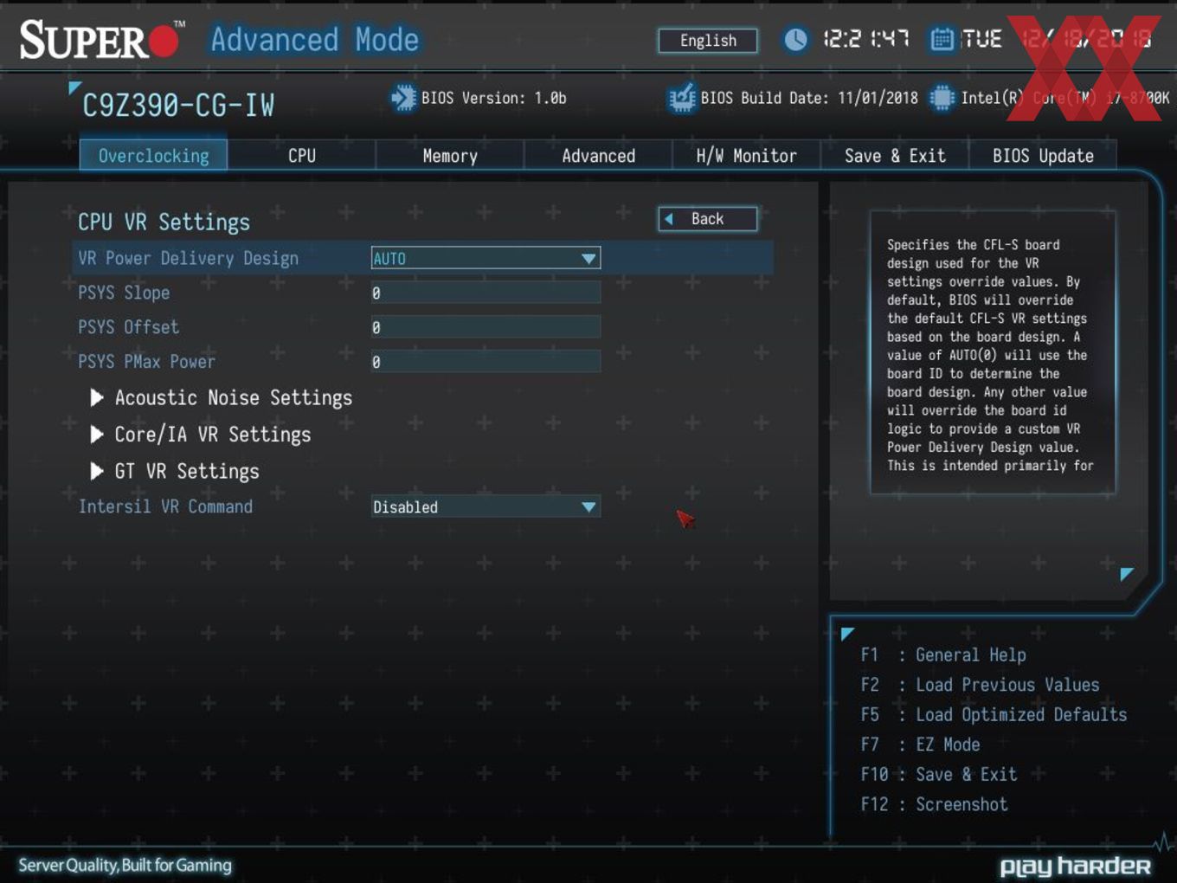This screenshot has height=883, width=1177.
Task: Open Intersil VR Command dropdown
Action: click(486, 507)
